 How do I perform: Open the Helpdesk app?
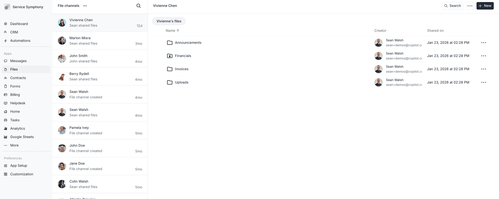click(18, 103)
